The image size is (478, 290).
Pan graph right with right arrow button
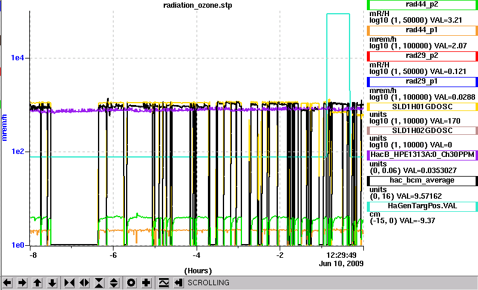click(x=22, y=283)
